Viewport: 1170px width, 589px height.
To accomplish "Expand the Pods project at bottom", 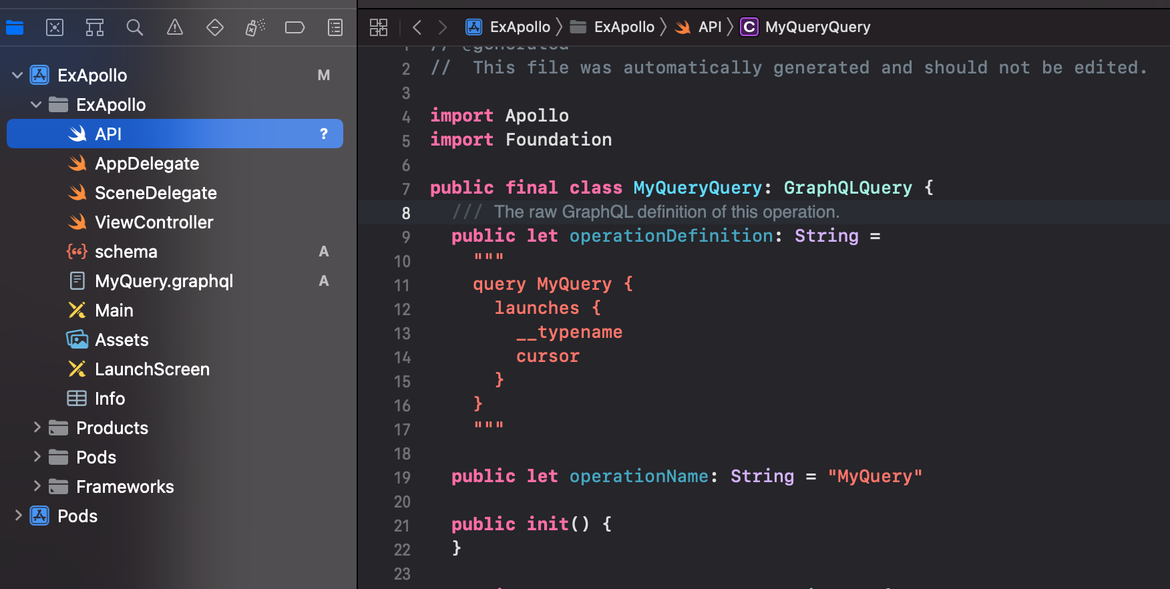I will point(18,516).
